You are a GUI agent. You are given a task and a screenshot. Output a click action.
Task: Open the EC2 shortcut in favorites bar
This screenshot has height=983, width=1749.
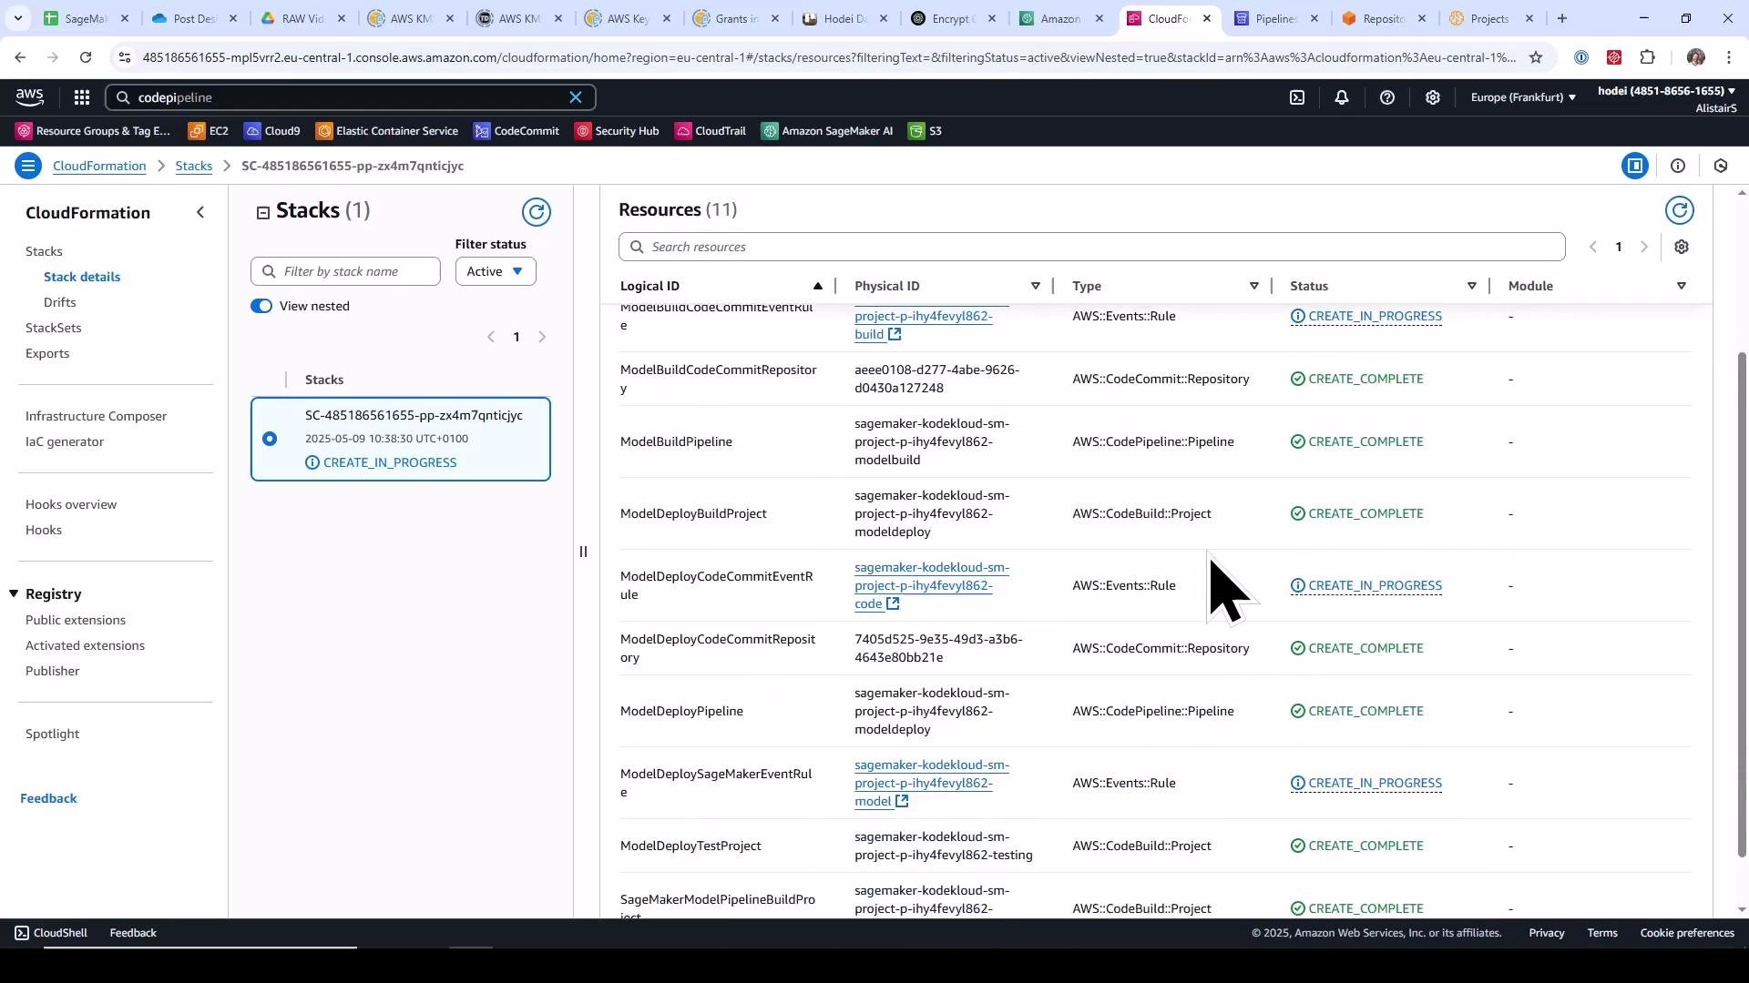[209, 131]
